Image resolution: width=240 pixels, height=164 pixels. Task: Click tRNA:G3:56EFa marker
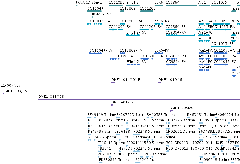77,5
